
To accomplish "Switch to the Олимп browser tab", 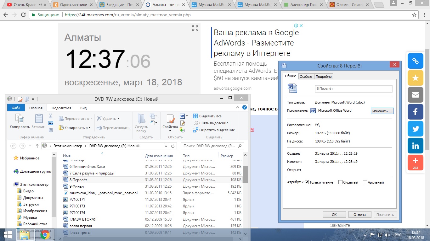I will point(350,5).
